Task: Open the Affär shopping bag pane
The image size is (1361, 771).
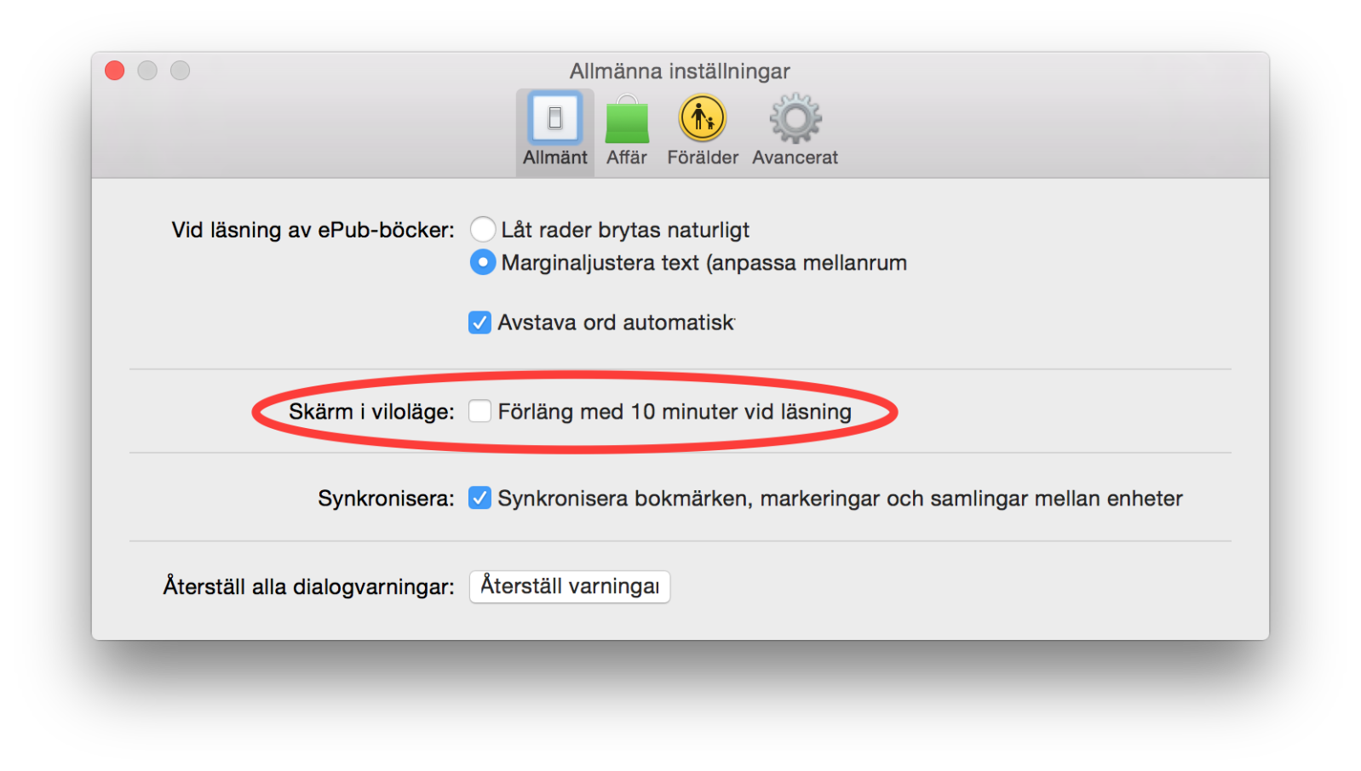Action: coord(627,119)
